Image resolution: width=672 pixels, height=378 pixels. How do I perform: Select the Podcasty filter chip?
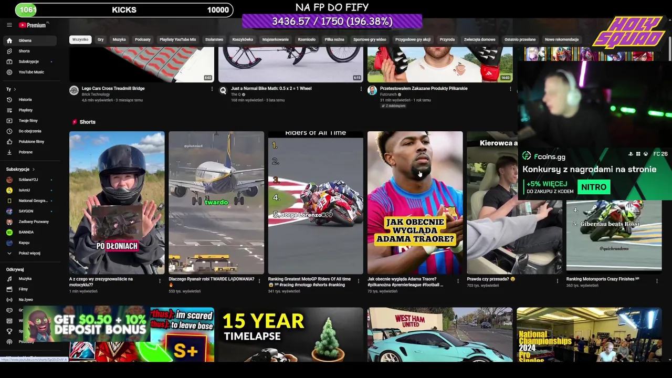143,39
